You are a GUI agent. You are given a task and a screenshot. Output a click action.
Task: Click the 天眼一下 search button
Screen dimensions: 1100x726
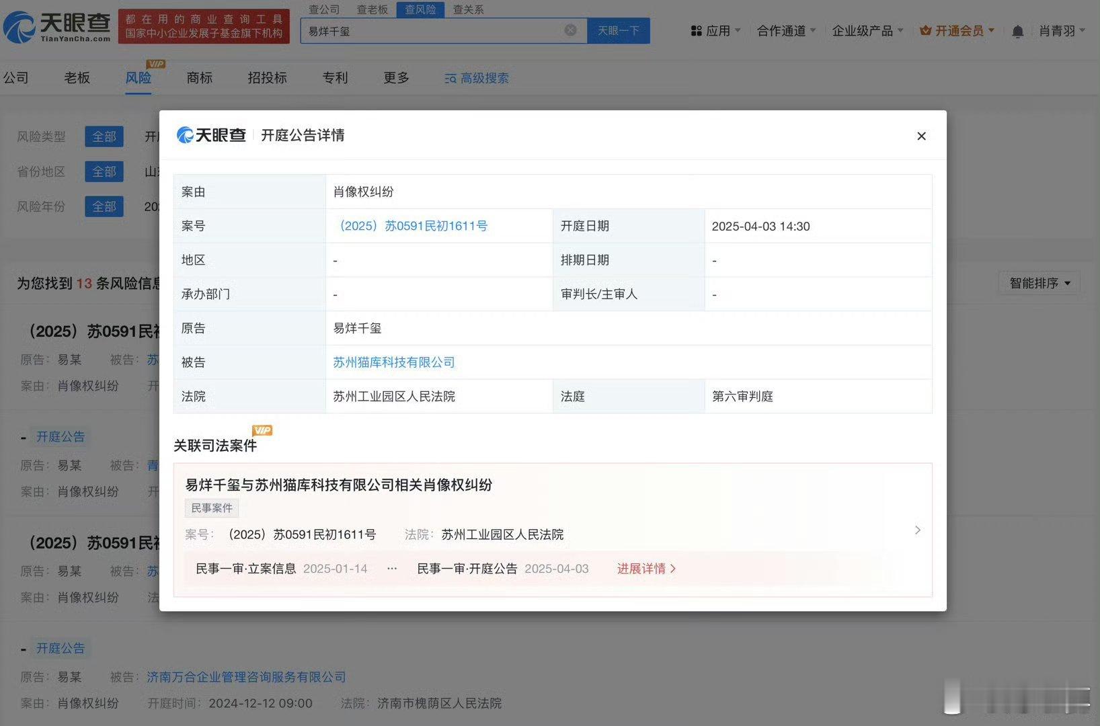(619, 31)
